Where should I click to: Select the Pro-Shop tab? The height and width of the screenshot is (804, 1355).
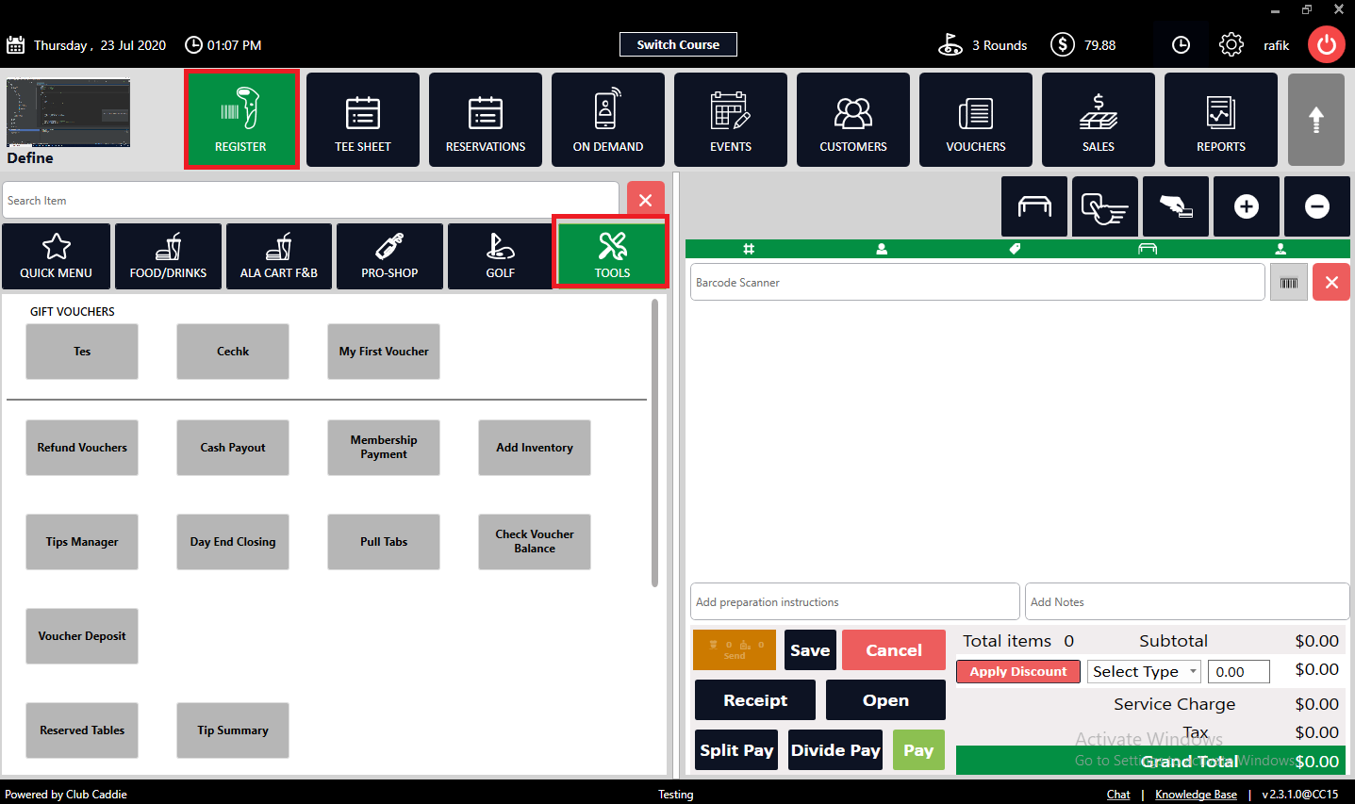tap(389, 256)
